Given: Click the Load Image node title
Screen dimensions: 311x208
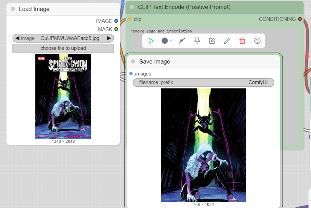Looking at the screenshot, I should click(34, 9).
